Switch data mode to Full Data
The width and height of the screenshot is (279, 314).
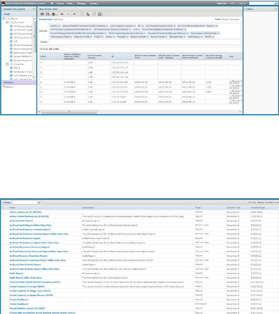click(x=58, y=19)
